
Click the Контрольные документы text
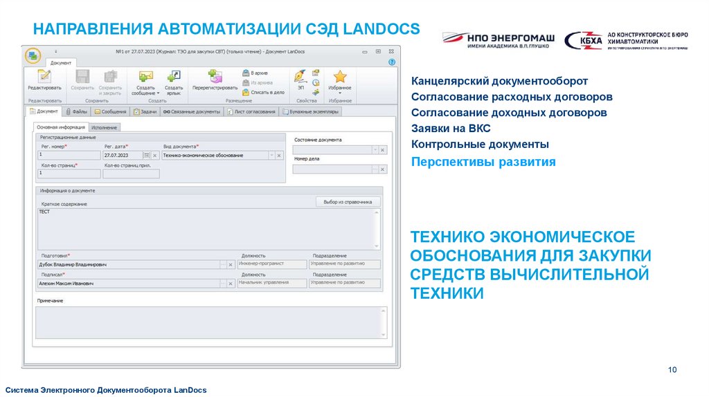480,144
